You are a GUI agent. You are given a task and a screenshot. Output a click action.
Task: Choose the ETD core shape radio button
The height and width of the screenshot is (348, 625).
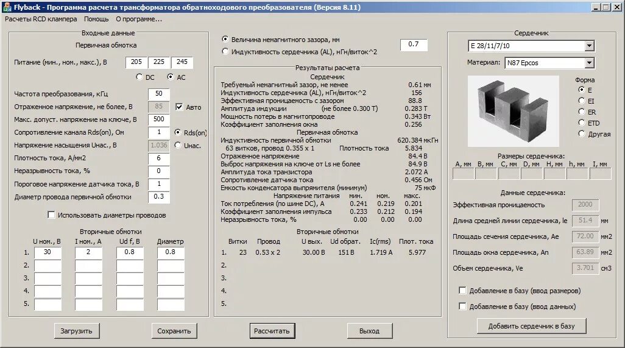[582, 123]
